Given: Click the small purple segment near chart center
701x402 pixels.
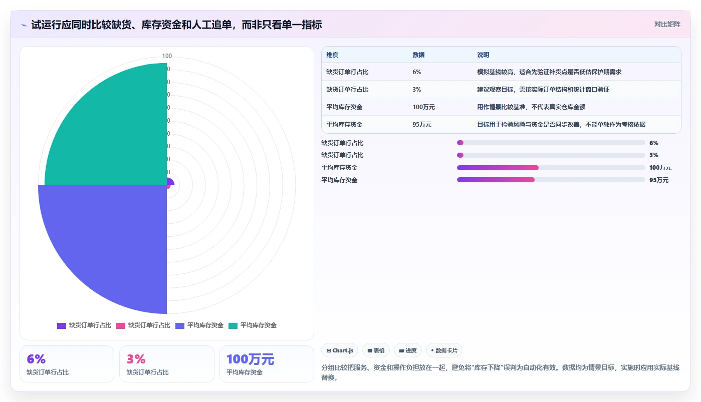Looking at the screenshot, I should pos(170,182).
